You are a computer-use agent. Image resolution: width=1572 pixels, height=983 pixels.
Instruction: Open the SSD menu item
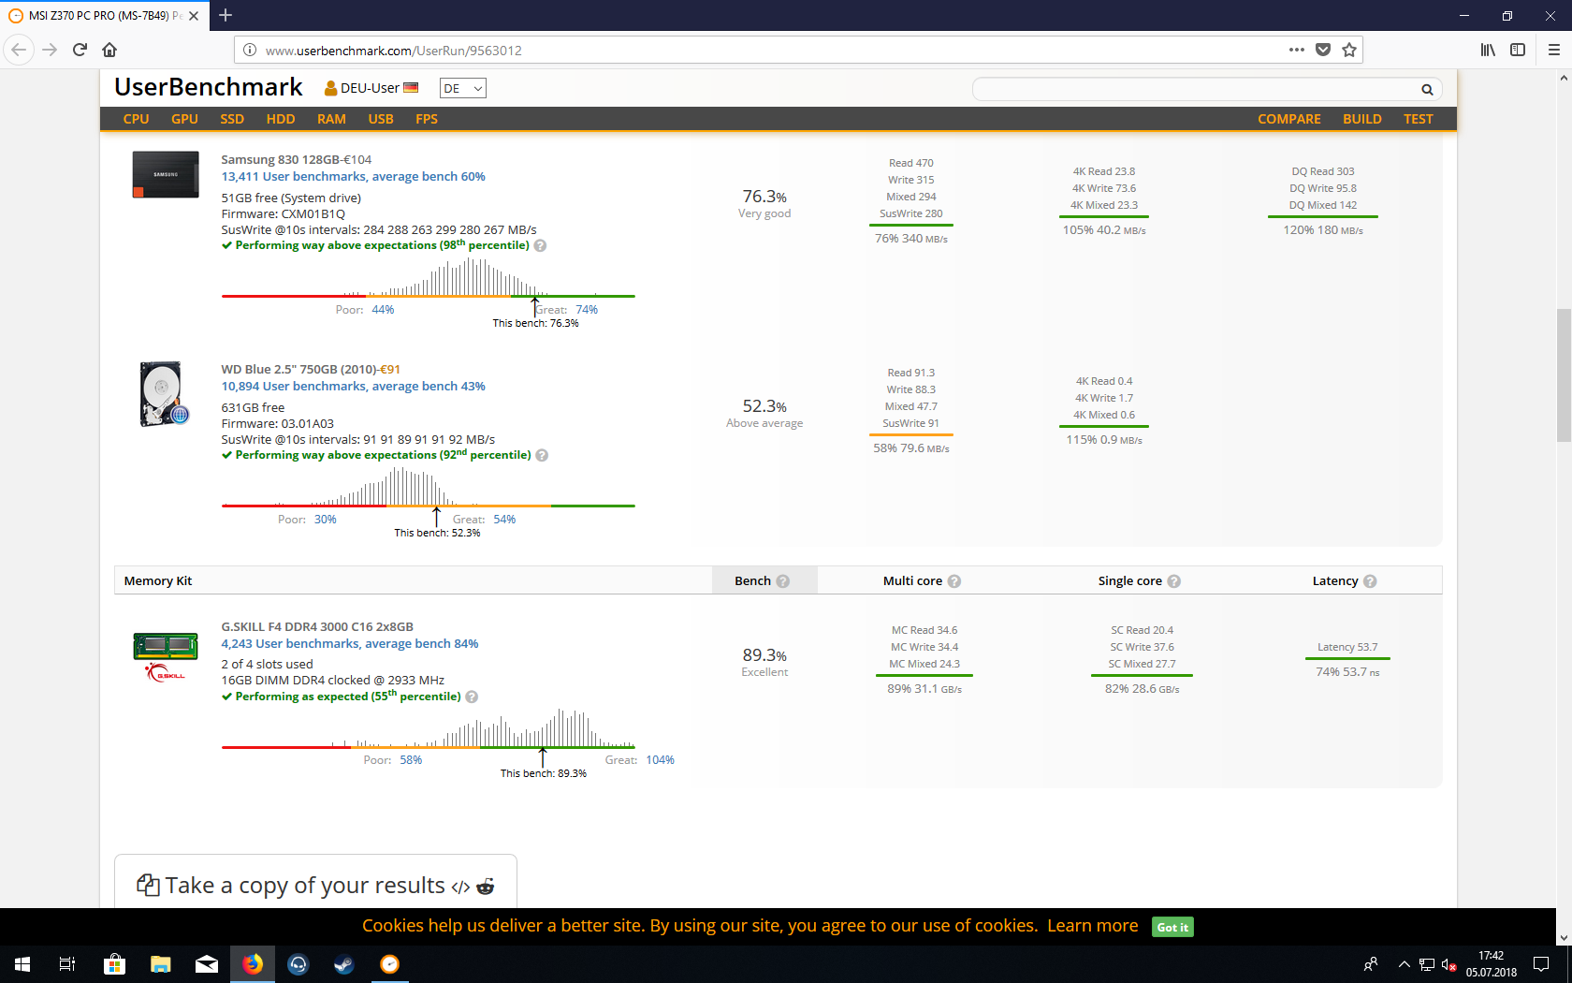point(232,119)
